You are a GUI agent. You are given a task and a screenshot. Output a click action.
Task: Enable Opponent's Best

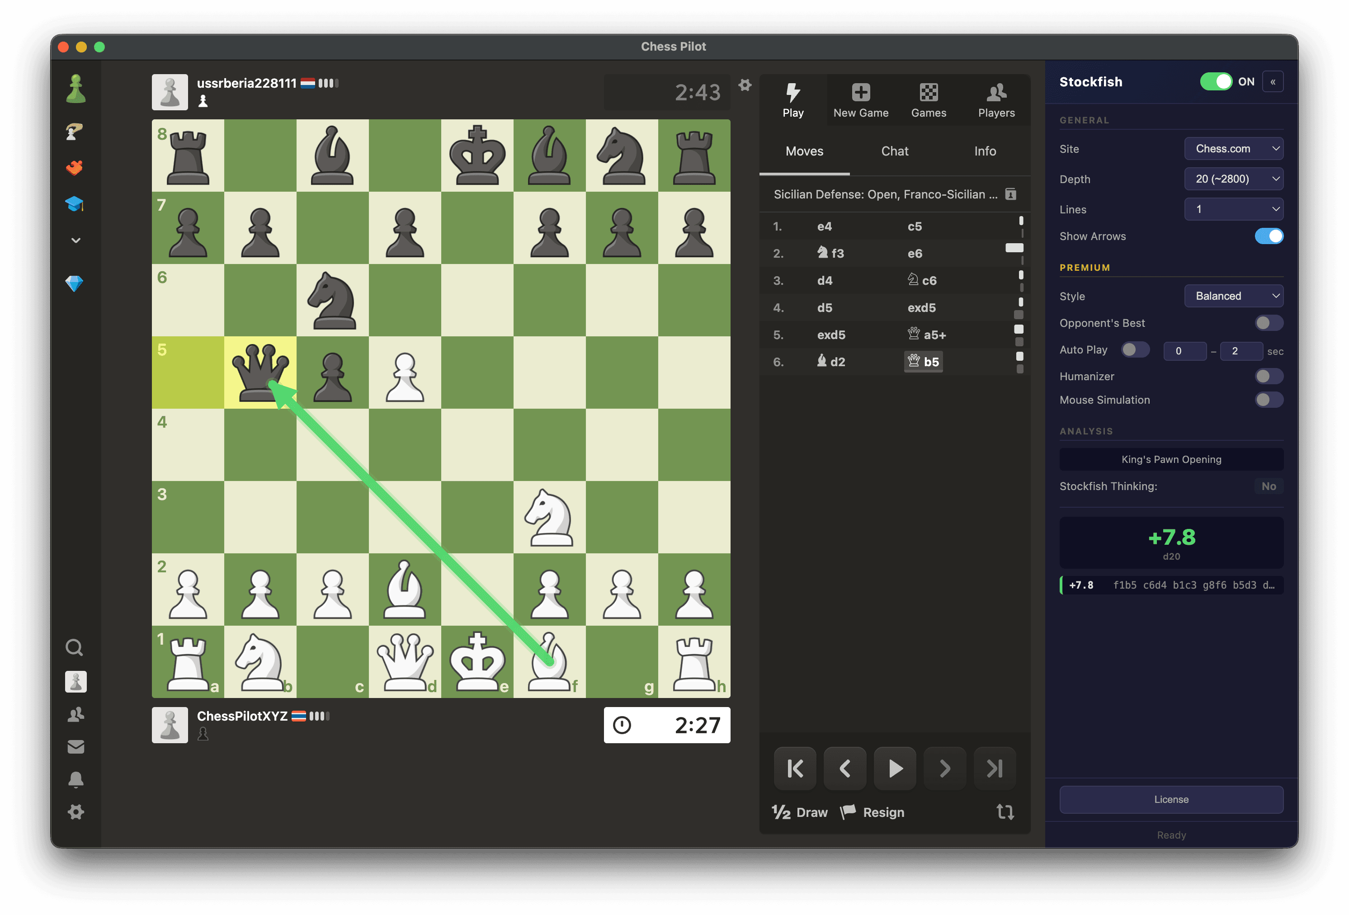coord(1269,323)
